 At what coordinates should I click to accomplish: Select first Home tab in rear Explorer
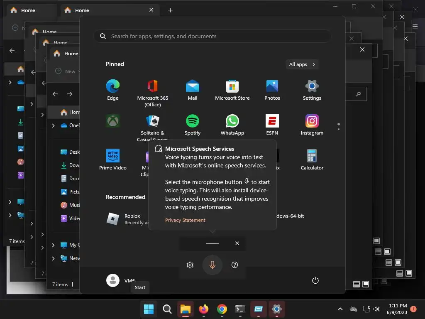point(30,10)
